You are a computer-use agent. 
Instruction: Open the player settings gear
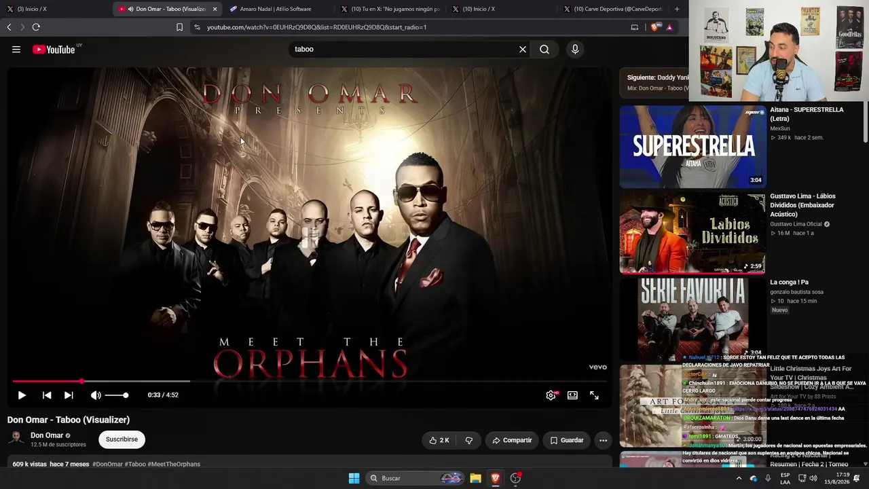[x=551, y=395]
